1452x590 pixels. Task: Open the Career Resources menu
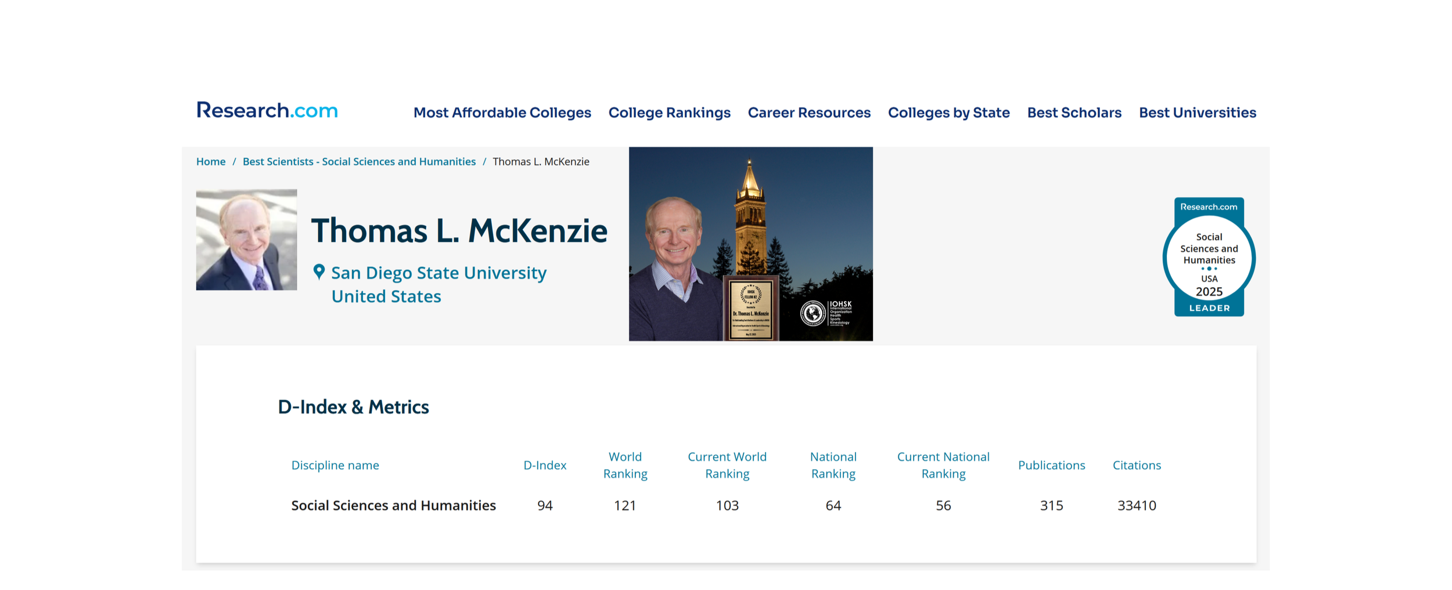pyautogui.click(x=808, y=113)
